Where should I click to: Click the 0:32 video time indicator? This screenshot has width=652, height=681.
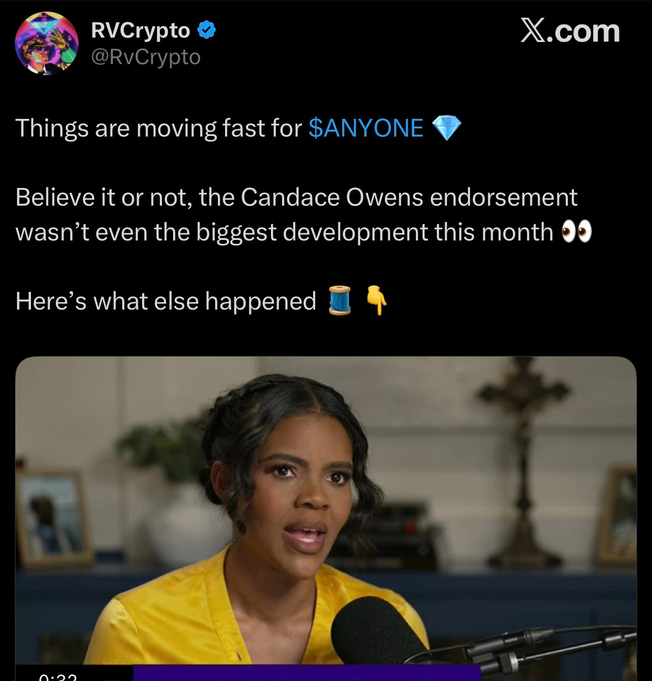coord(58,675)
